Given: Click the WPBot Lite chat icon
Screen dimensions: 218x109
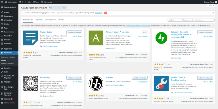Looking at the screenshot, I should coord(2,20).
